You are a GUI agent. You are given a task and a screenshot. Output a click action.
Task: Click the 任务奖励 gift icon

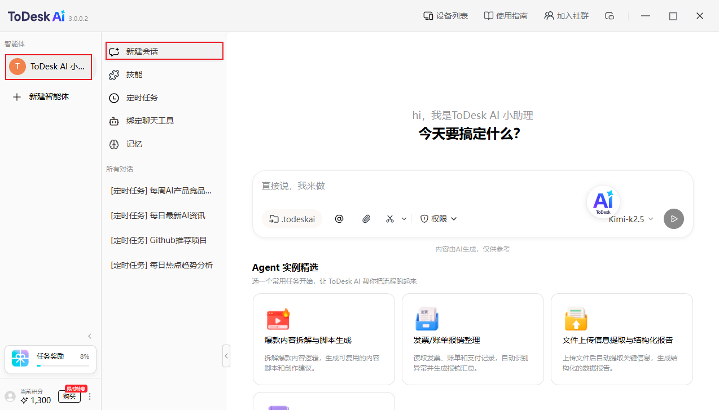tap(20, 358)
